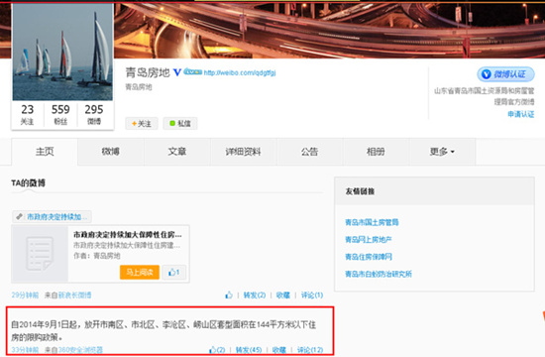Favorite the second post via 收藏

coord(279,350)
